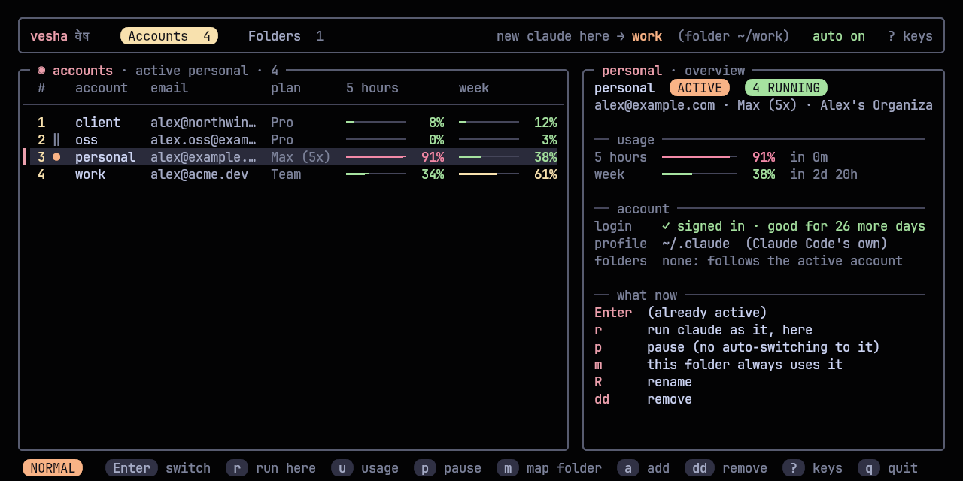Click the Team plan cell
963x481 pixels.
pos(286,174)
